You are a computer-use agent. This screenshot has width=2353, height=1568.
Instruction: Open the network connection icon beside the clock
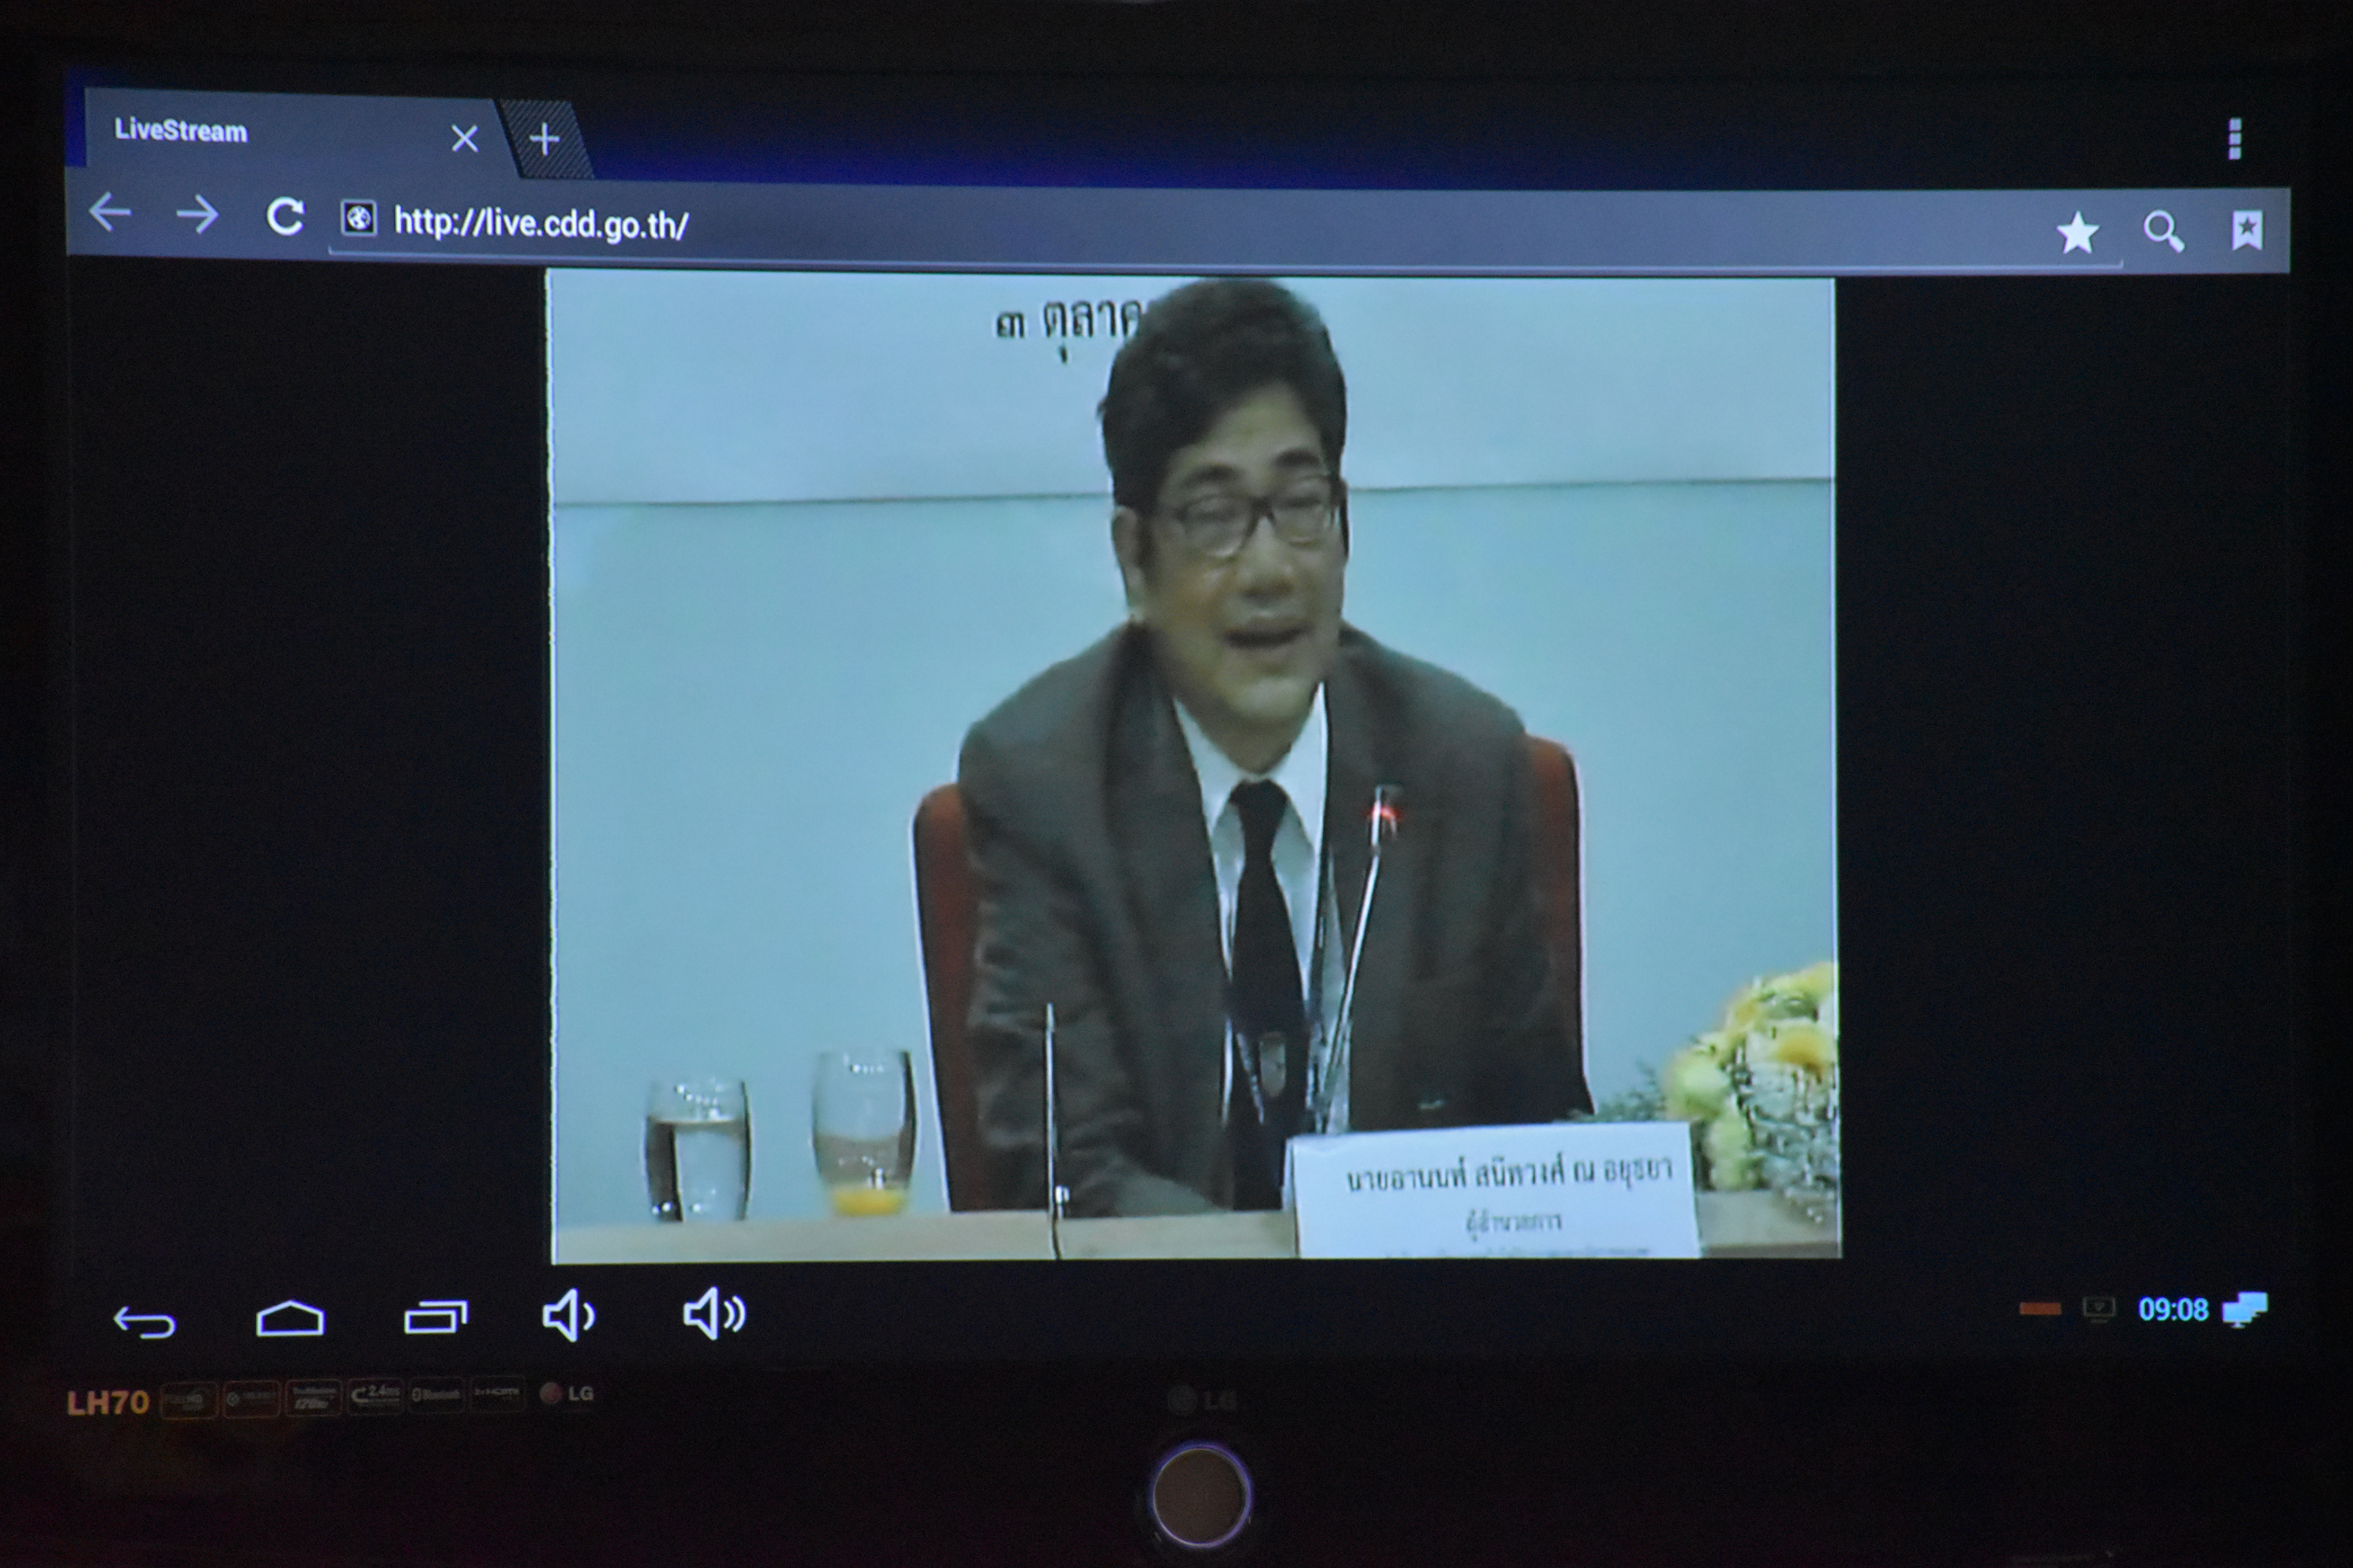[2245, 1309]
